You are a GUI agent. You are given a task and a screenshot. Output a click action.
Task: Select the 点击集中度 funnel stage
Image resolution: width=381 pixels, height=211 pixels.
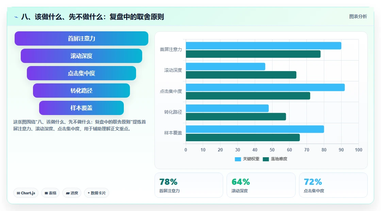pyautogui.click(x=81, y=73)
